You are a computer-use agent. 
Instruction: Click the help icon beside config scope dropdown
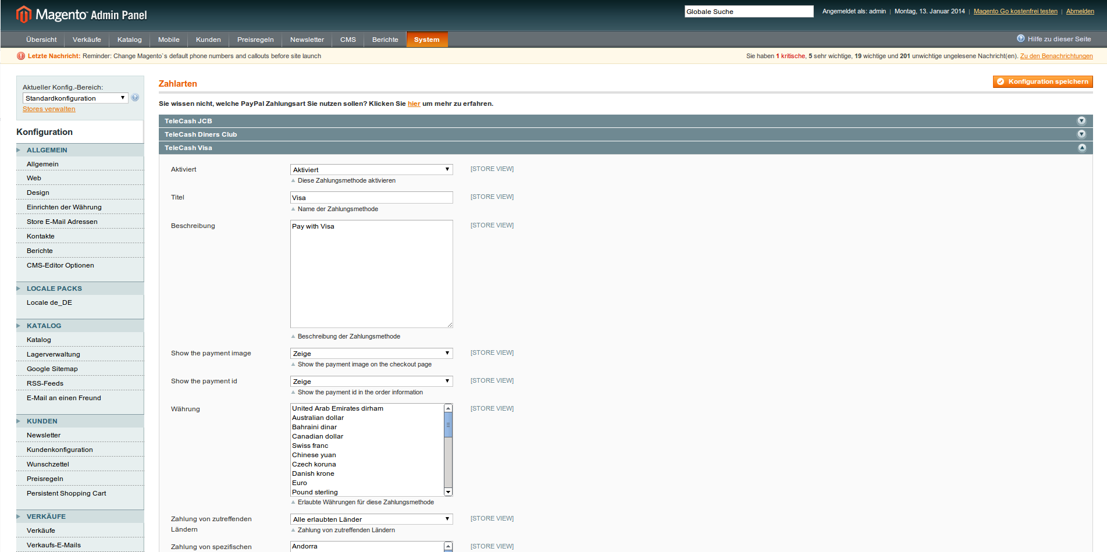(x=135, y=98)
